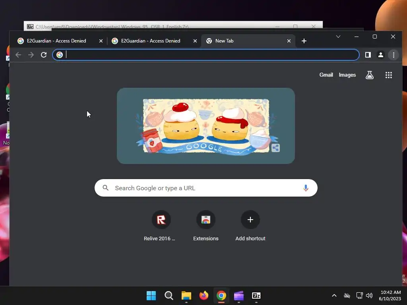Image resolution: width=407 pixels, height=305 pixels.
Task: Open the Gmail link
Action: click(326, 75)
